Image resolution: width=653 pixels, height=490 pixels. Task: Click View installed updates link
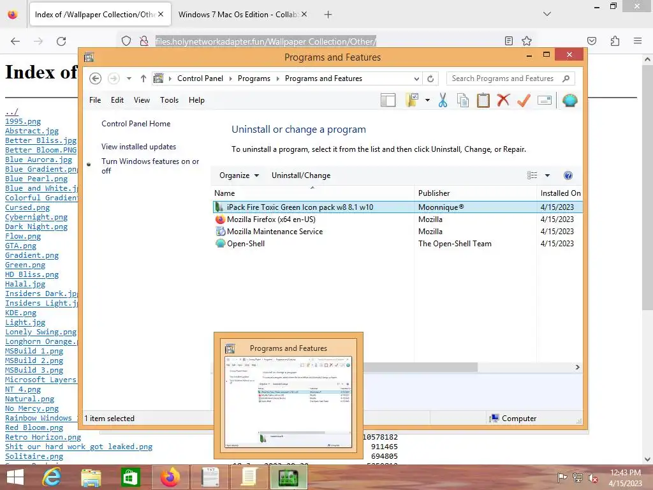point(138,147)
